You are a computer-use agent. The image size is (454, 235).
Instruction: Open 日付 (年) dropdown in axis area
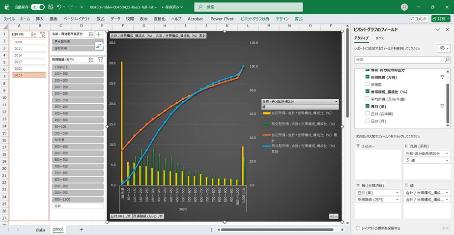398,193
